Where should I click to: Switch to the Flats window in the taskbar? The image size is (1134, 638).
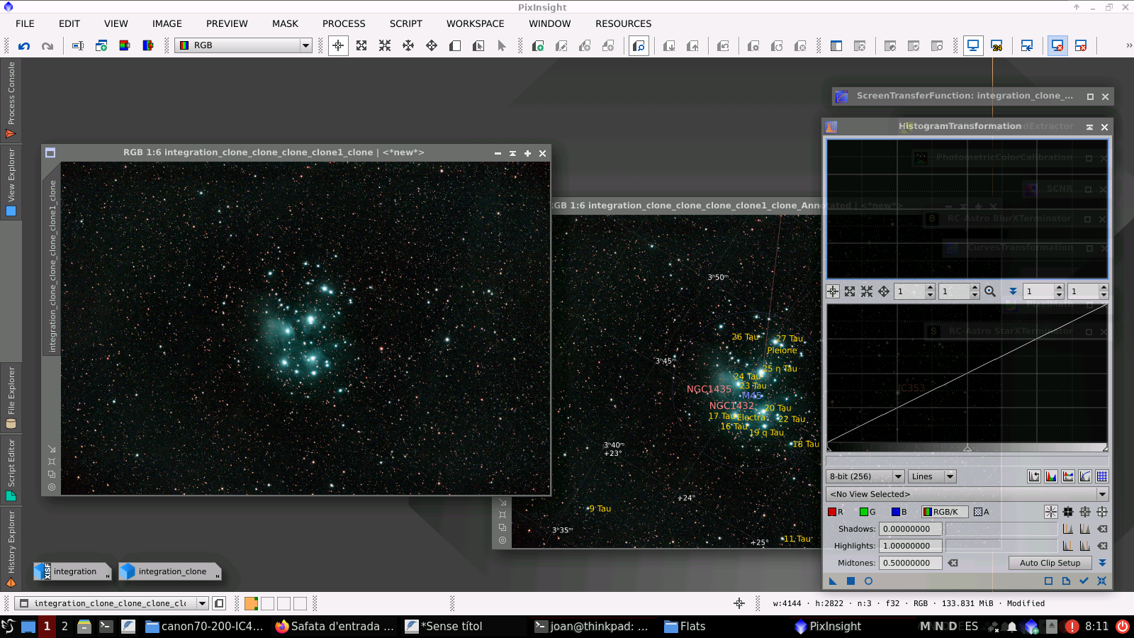click(685, 626)
